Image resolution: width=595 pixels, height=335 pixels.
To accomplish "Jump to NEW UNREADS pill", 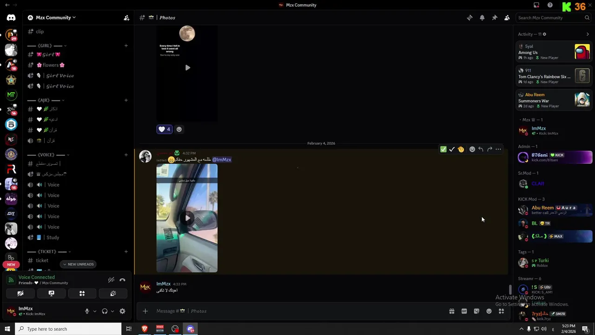I will 78,264.
